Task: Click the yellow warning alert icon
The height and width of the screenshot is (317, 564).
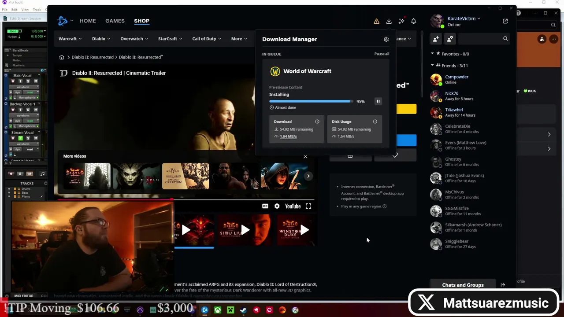Action: [376, 21]
